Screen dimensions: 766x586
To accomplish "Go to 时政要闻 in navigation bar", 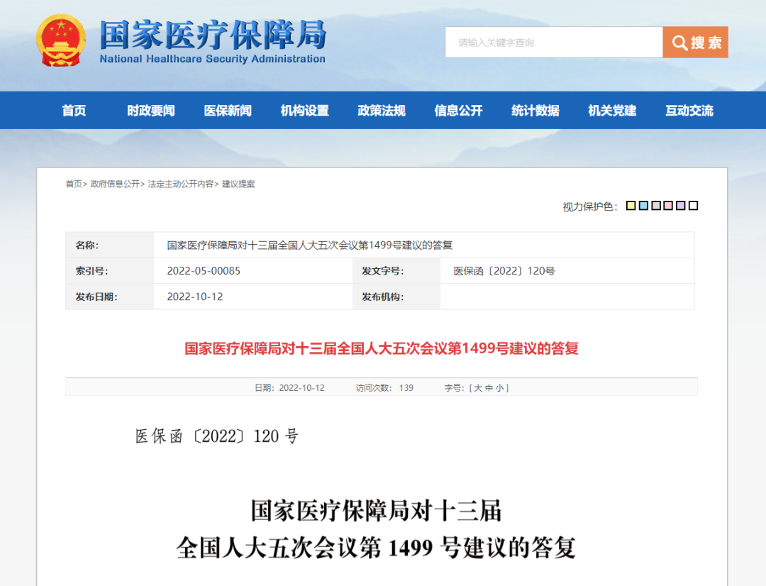I will coord(150,111).
